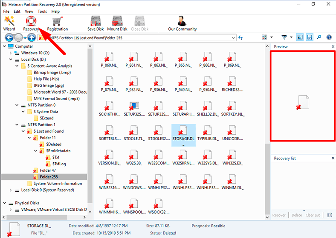Viewport: 336px width, 238px height.
Task: Refresh the address bar path
Action: pos(240,38)
